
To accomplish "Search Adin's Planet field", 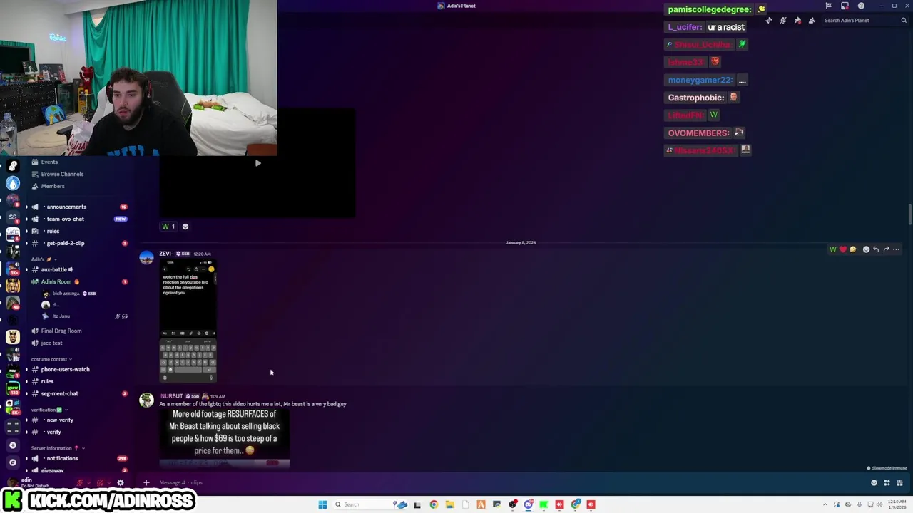I will tap(864, 20).
